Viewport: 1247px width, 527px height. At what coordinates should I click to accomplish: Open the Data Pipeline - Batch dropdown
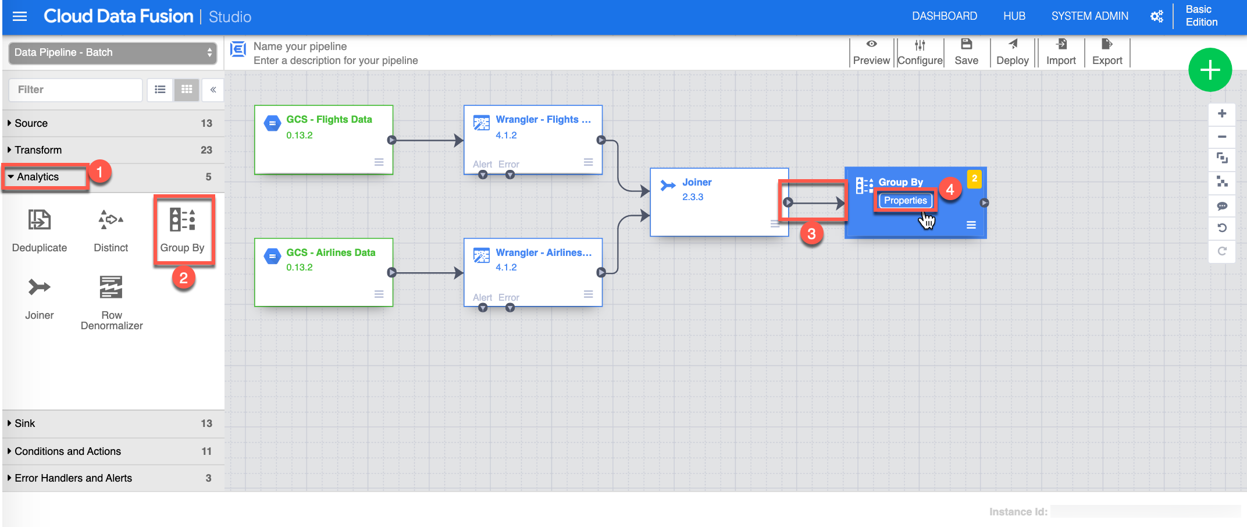113,53
